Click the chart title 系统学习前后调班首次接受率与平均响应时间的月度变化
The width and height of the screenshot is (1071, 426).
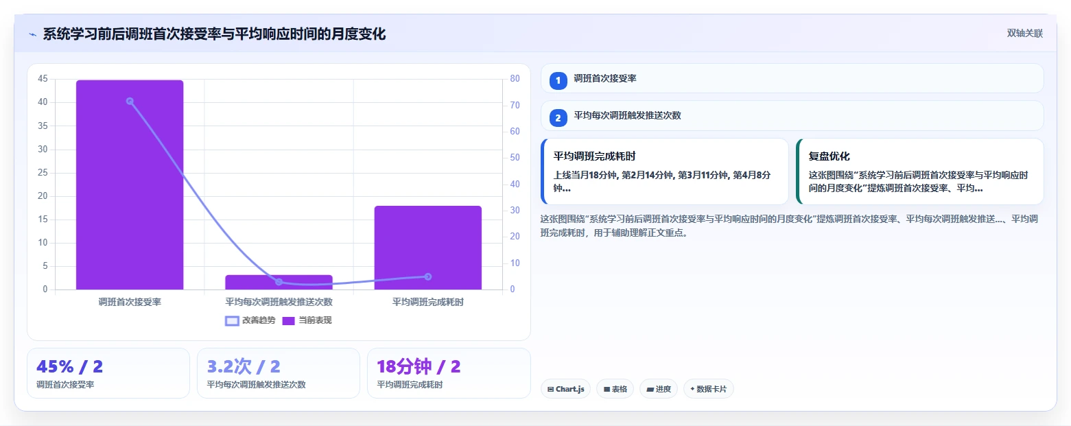214,34
